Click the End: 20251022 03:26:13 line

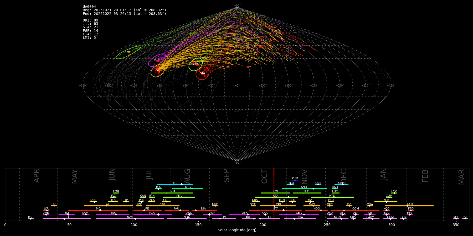(125, 14)
